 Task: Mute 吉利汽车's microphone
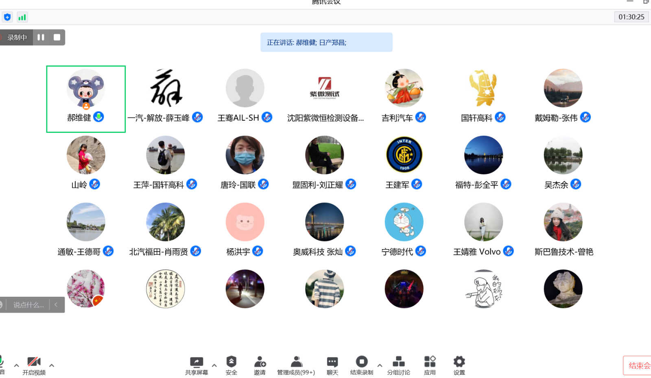[x=421, y=117]
